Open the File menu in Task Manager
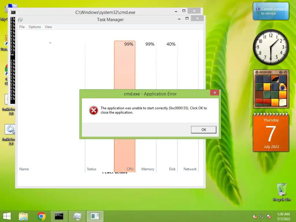Viewport: 296px width, 222px height. [x=22, y=27]
